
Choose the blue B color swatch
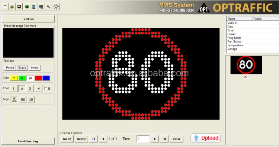(46, 78)
